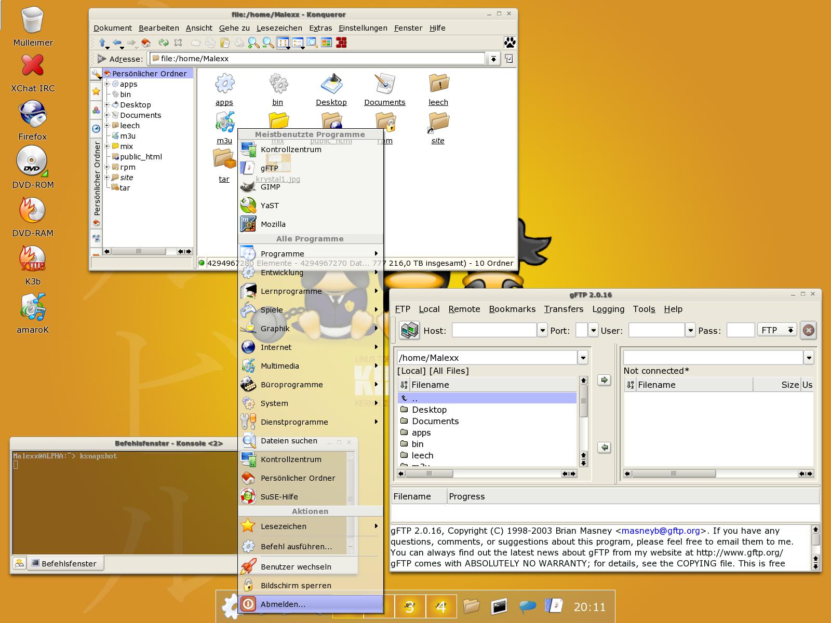The height and width of the screenshot is (623, 831).
Task: Select Befehl ausführen in the K menu
Action: click(x=310, y=547)
